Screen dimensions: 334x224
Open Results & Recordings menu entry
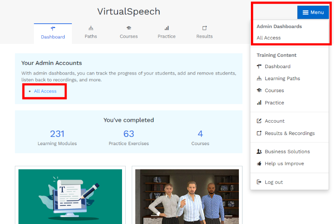coord(290,133)
